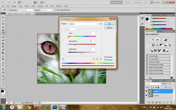Image resolution: width=176 pixels, height=110 pixels.
Task: Expand Exposure Presets list
Action: coord(148,62)
